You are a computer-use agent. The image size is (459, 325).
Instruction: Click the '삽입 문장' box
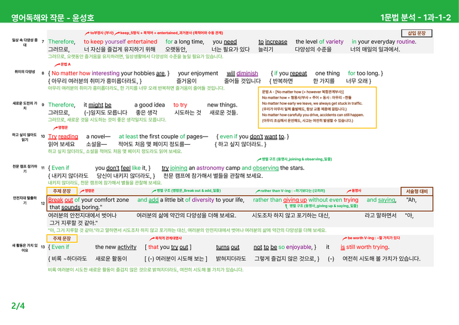[417, 33]
